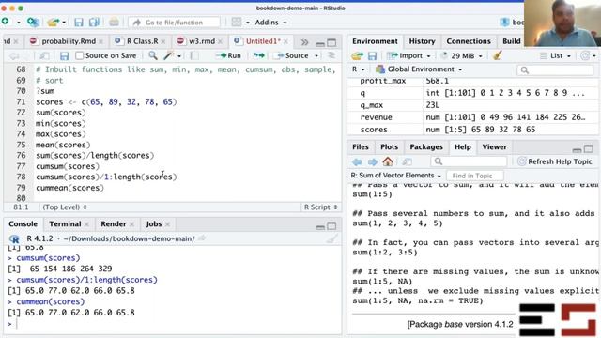Click the console working directory arrow icon

click(x=202, y=238)
